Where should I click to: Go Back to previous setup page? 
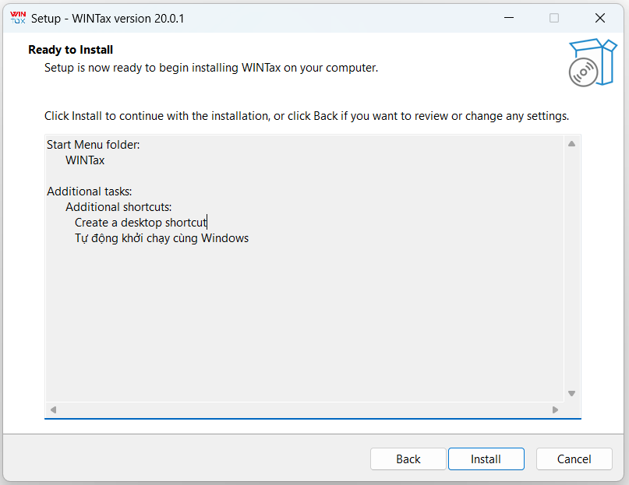(x=408, y=459)
